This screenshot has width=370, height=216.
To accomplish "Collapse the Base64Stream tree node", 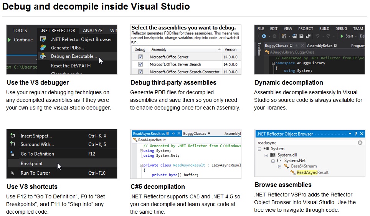I will pos(280,167).
